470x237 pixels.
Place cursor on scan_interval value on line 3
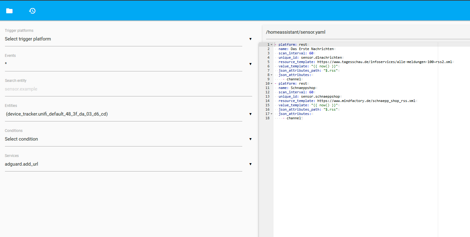[311, 53]
